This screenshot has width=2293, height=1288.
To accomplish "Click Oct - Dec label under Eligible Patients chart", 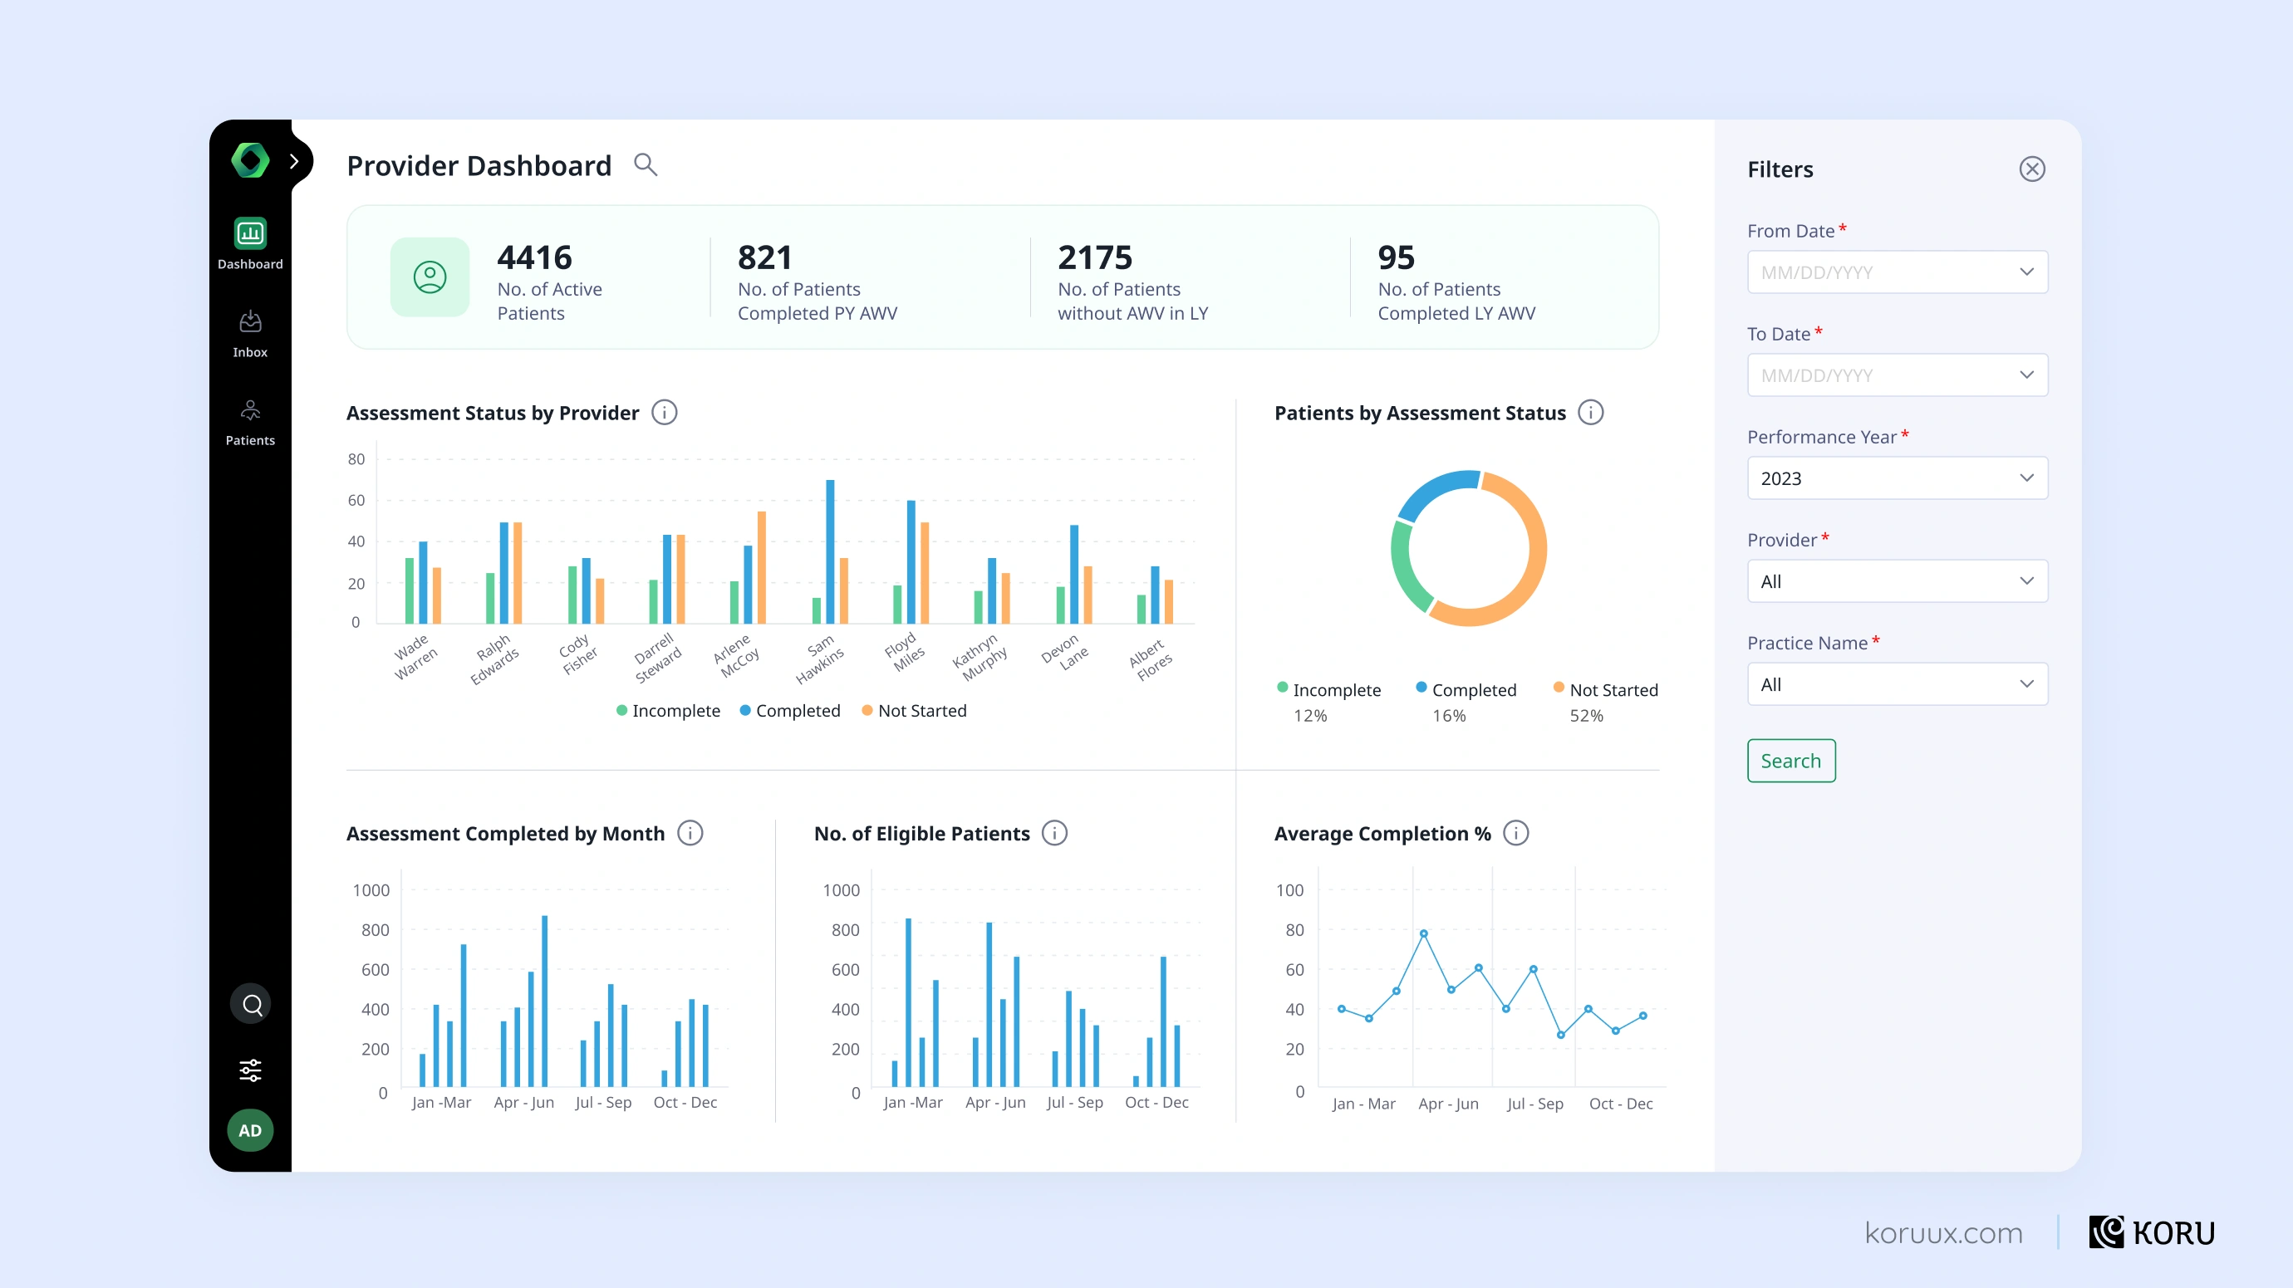I will [x=1157, y=1102].
